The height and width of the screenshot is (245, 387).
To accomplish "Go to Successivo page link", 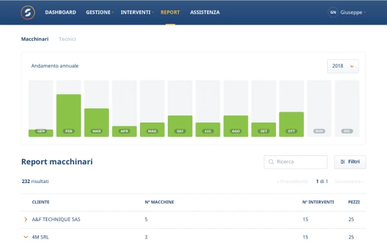I will tap(349, 181).
